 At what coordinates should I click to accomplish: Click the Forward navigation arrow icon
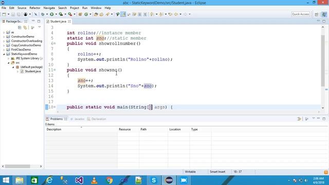(185, 14)
